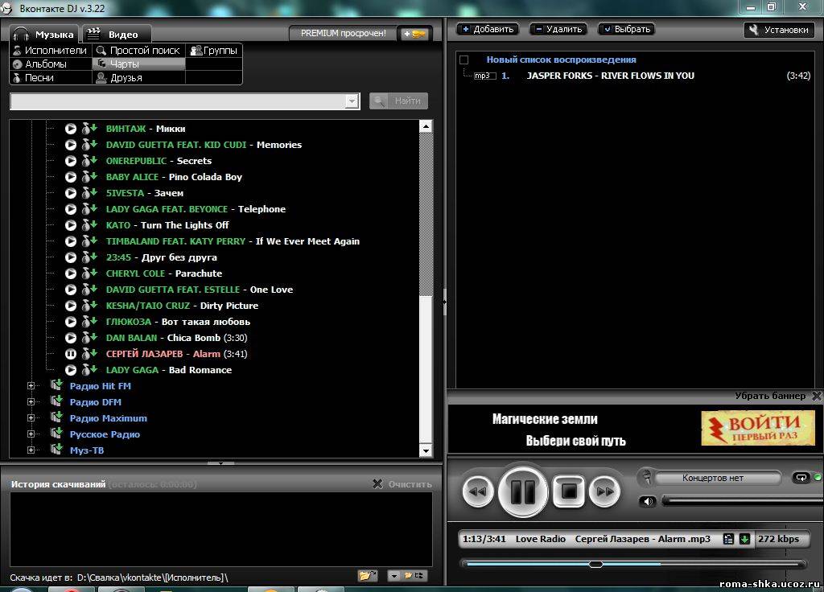Image resolution: width=824 pixels, height=592 pixels.
Task: Clear download history with Очистить
Action: tap(402, 483)
